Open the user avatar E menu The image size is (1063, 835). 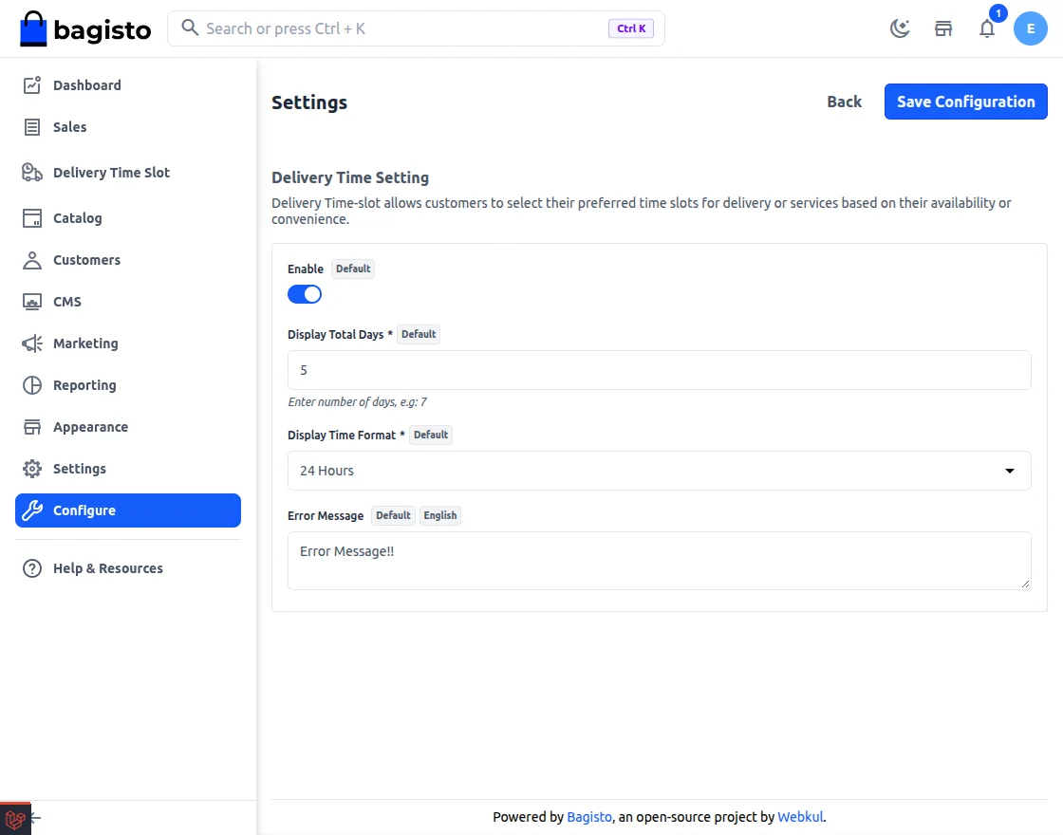click(1031, 28)
